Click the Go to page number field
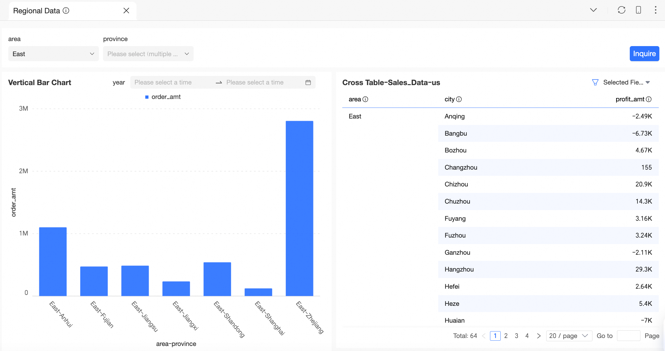Image resolution: width=665 pixels, height=351 pixels. coord(628,336)
